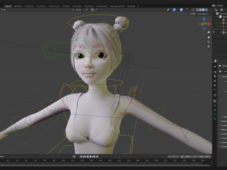
Task: Open the Object properties tab
Action: click(215, 101)
